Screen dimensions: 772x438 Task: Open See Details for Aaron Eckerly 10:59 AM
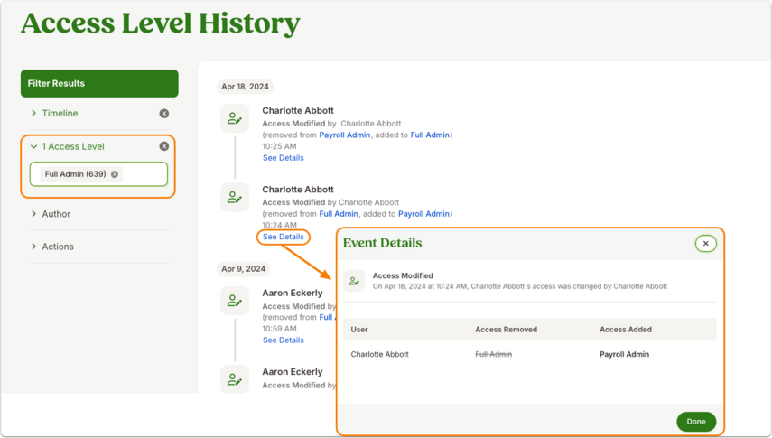(x=284, y=340)
